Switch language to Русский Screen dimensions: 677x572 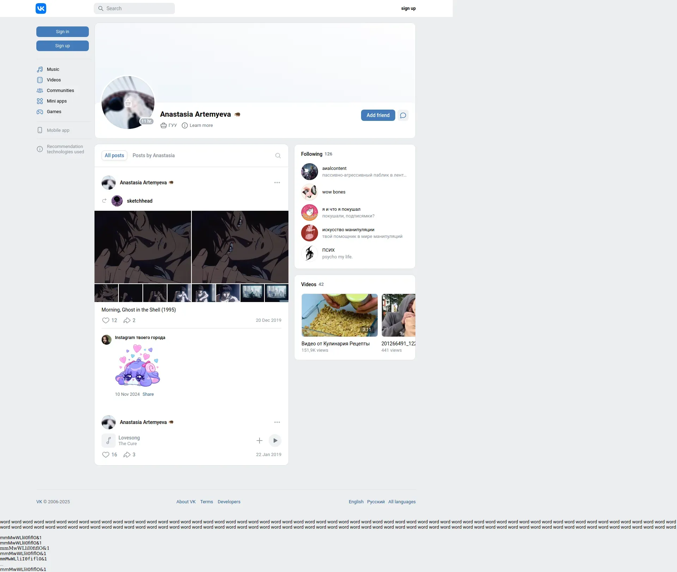tap(376, 502)
